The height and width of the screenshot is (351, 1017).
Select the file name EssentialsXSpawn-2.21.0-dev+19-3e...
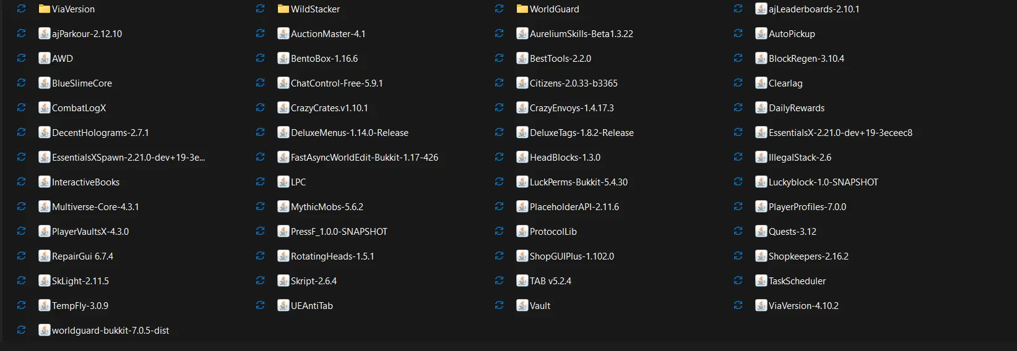(x=128, y=158)
